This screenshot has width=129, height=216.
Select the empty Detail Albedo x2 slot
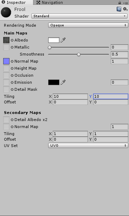6,120
